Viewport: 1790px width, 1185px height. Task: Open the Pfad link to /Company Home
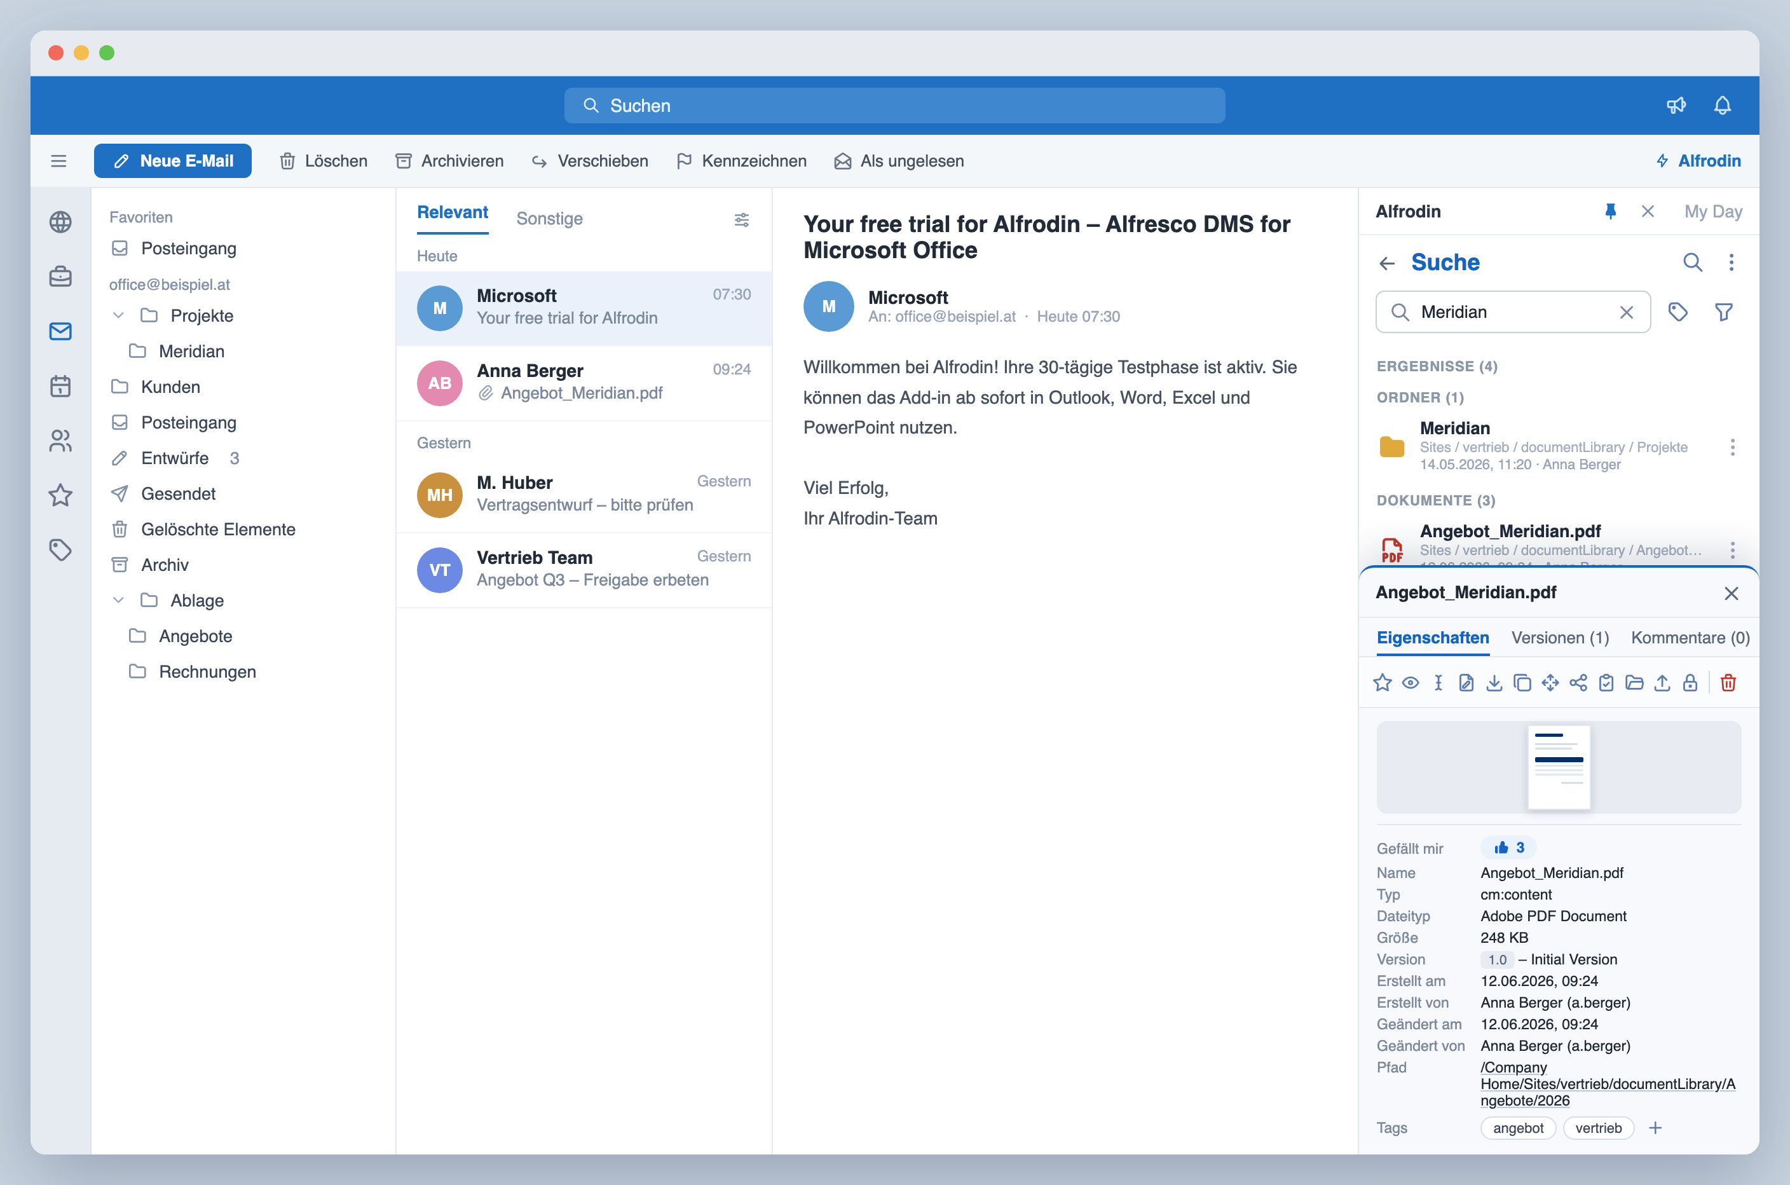pos(1607,1084)
